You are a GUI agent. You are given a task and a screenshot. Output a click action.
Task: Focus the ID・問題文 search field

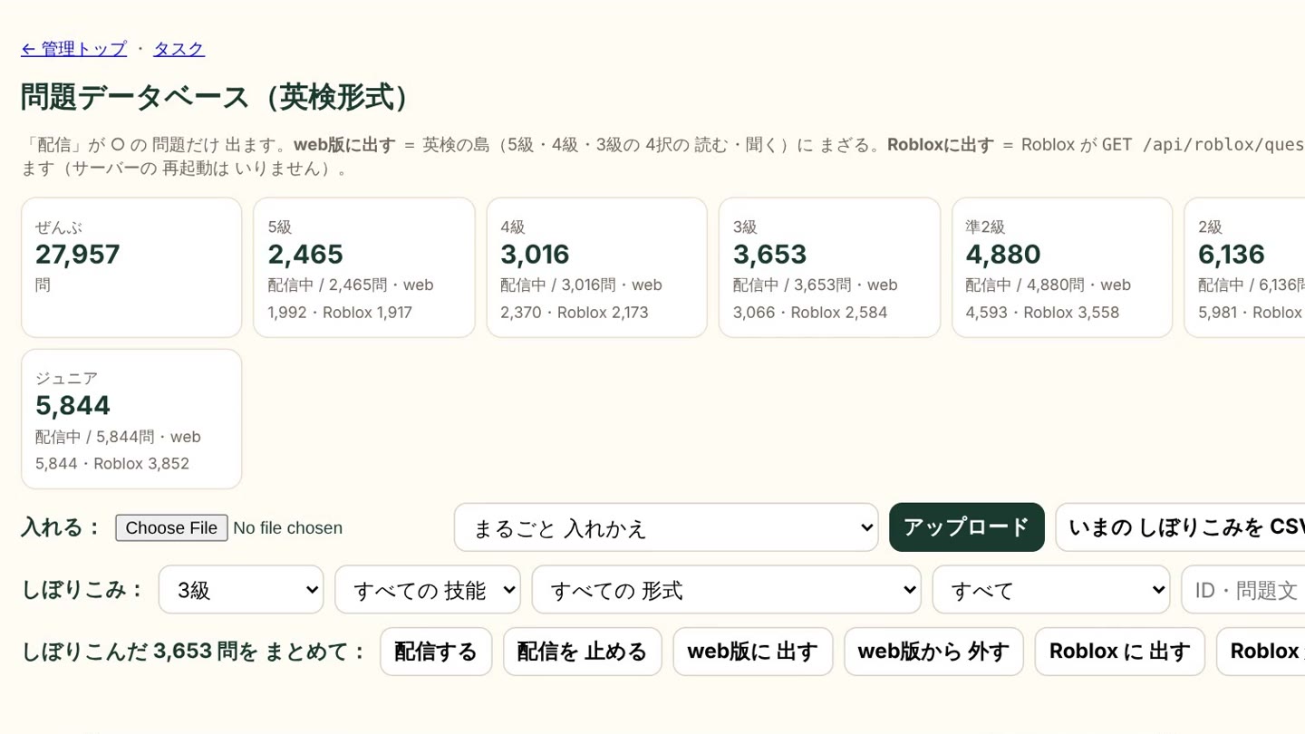[1243, 590]
